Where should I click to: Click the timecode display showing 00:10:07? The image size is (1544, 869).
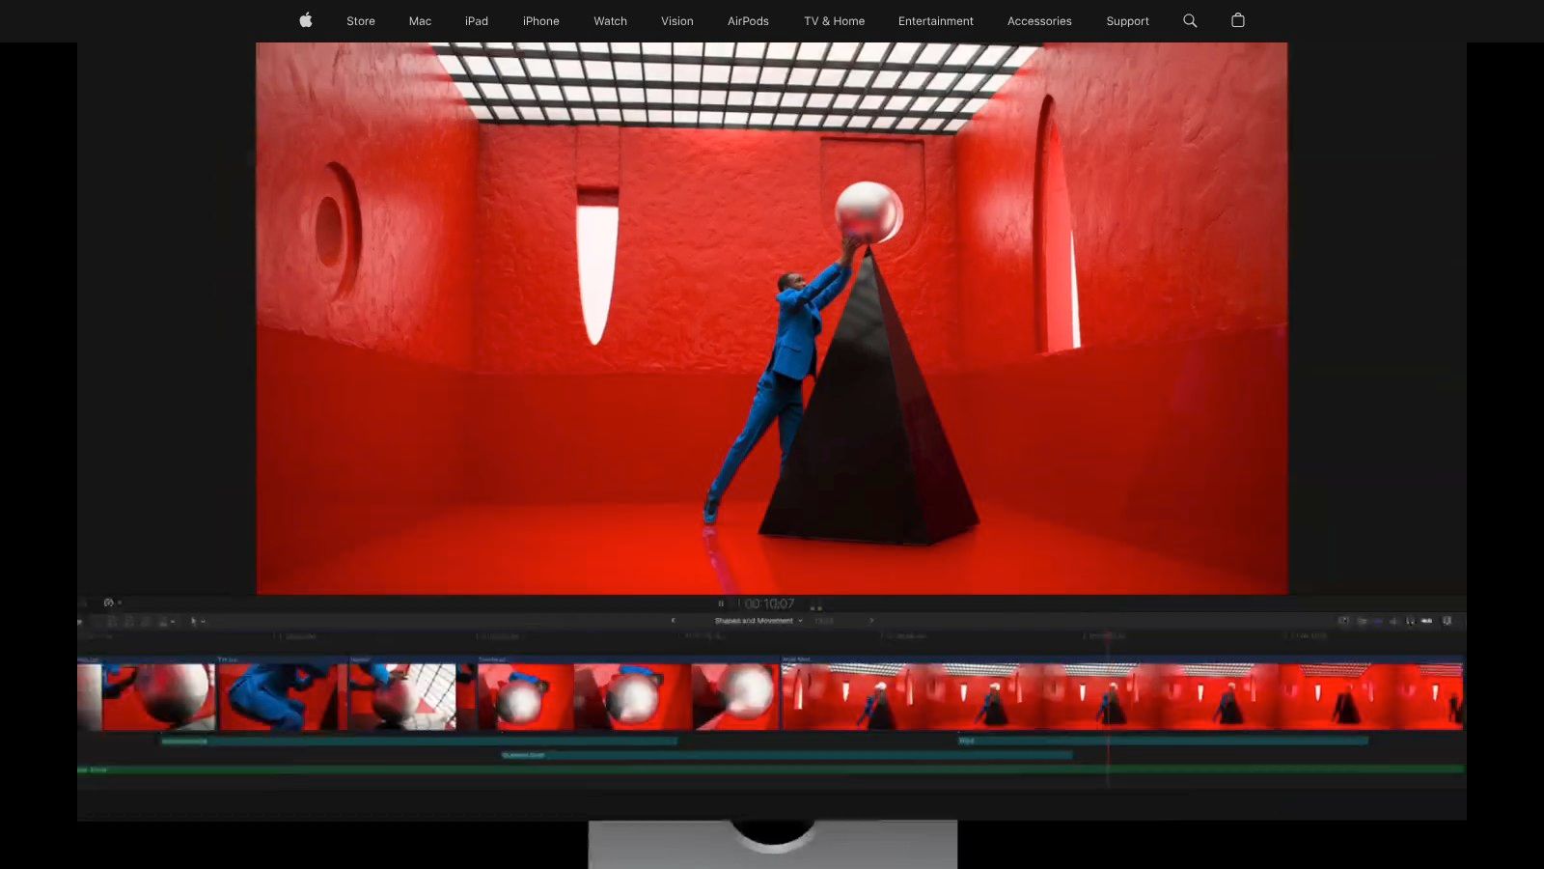coord(769,603)
